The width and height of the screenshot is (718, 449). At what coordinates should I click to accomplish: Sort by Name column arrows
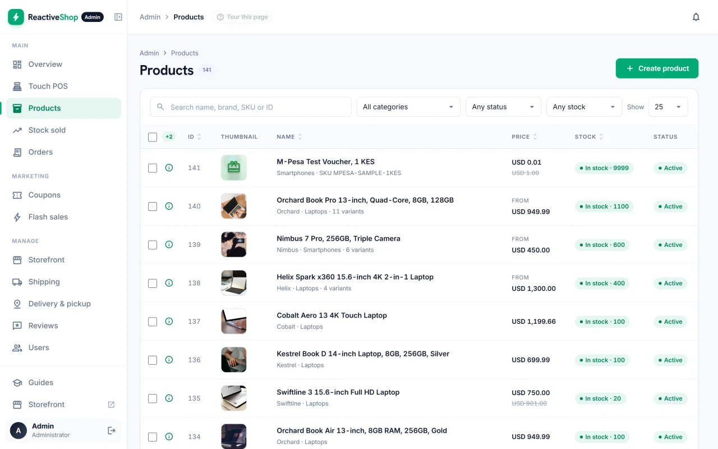(x=300, y=137)
